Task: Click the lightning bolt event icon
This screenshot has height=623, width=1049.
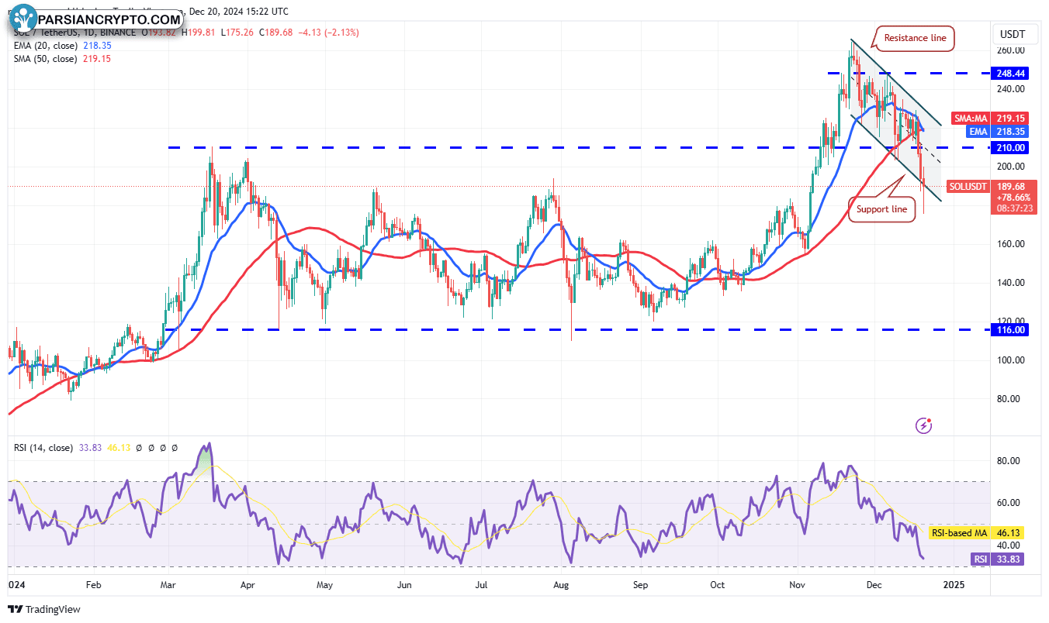Action: (x=923, y=425)
